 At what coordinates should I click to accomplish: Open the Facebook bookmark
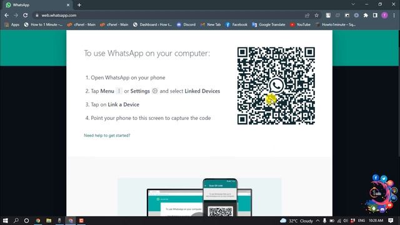[236, 24]
